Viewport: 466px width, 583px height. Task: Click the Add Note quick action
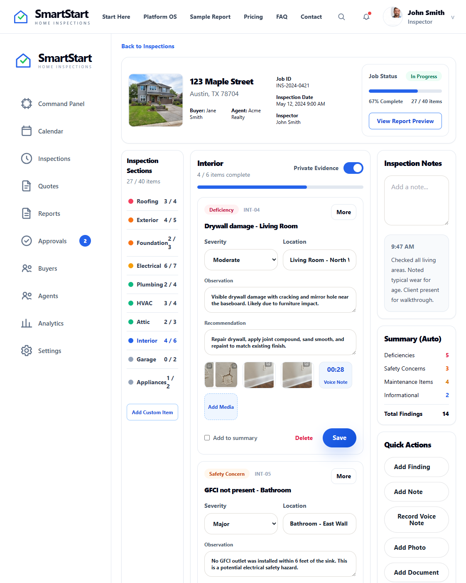pyautogui.click(x=417, y=492)
